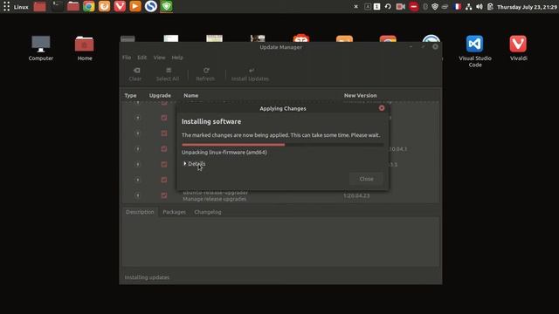Open the File menu in Update Manager
Image resolution: width=559 pixels, height=314 pixels.
(x=127, y=58)
